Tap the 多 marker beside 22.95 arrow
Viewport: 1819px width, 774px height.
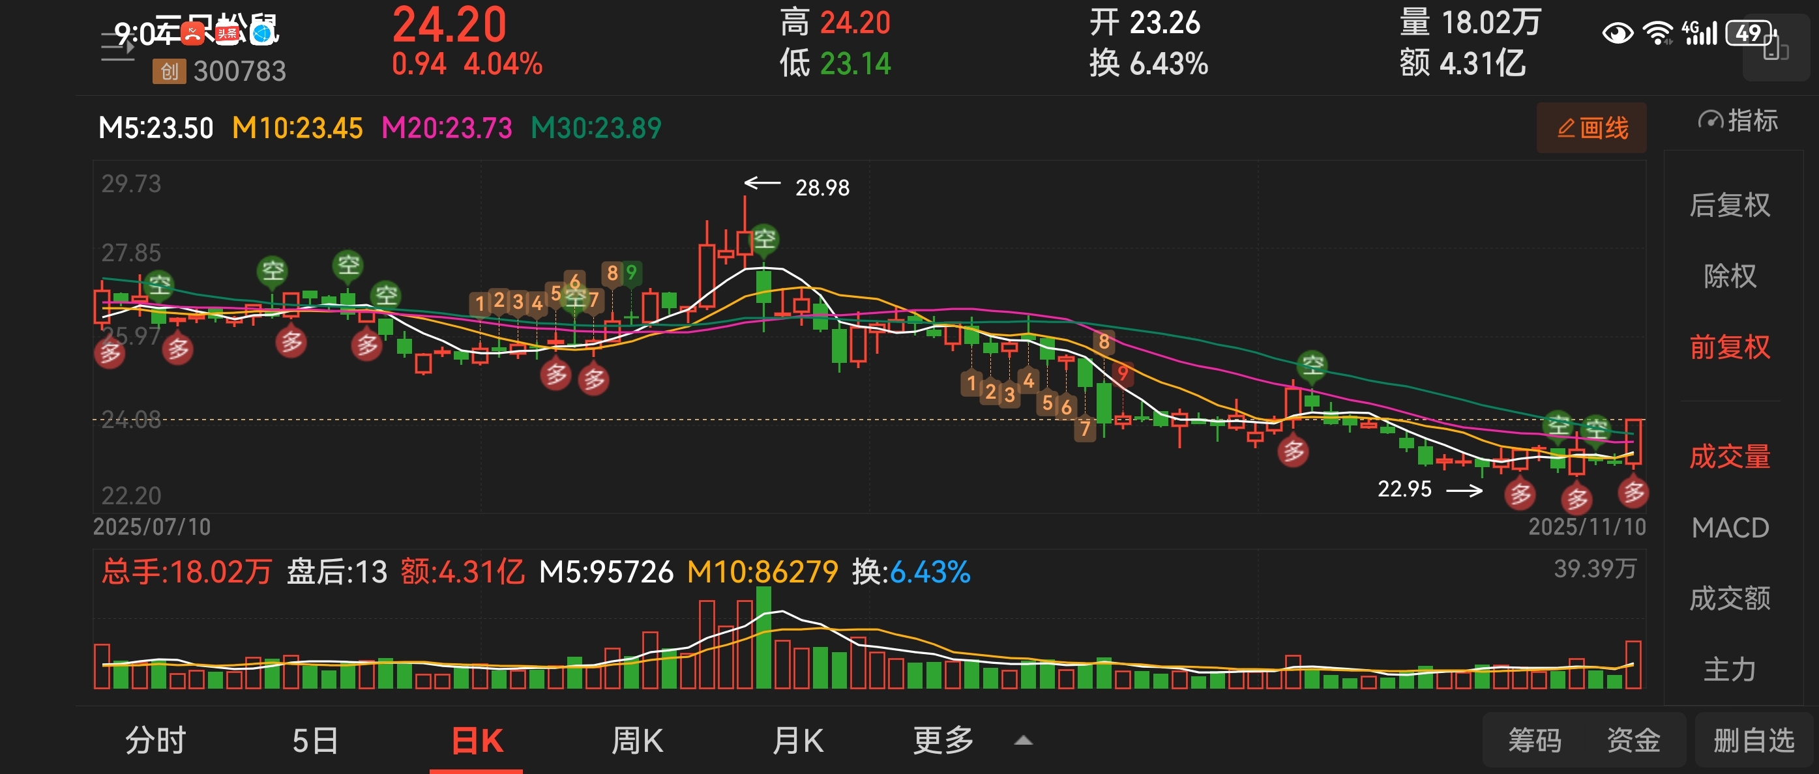(1520, 494)
